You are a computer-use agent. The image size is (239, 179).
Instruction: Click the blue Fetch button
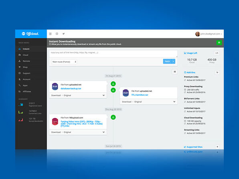167,61
